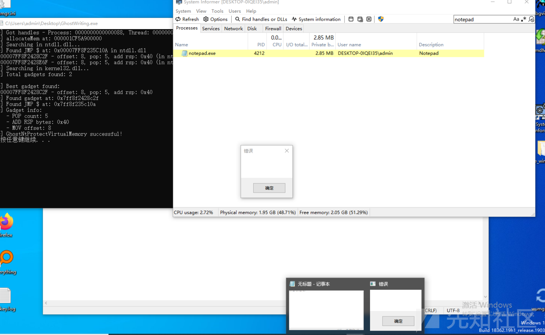The width and height of the screenshot is (545, 335).
Task: Toggle regex search option in search box
Action: point(524,19)
